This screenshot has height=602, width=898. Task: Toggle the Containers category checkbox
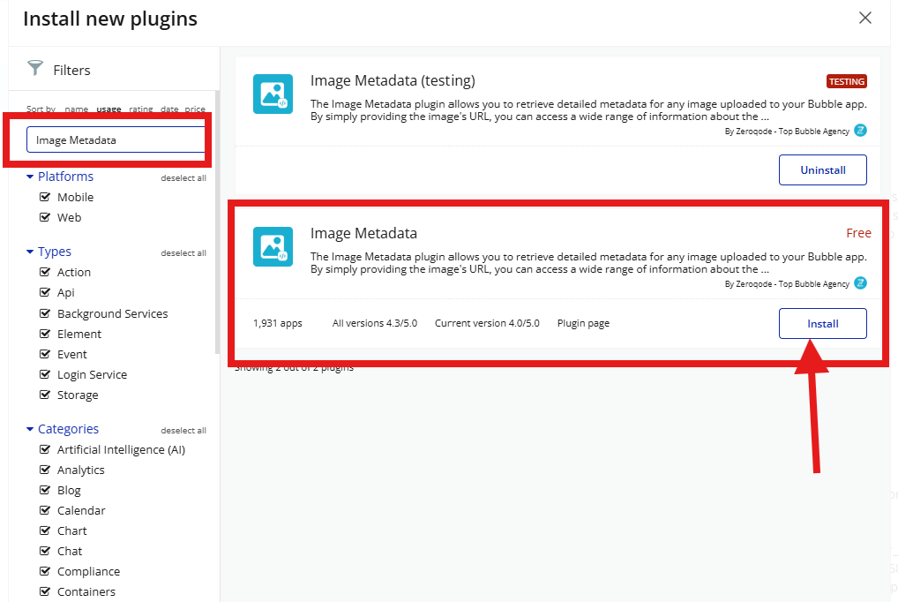point(45,591)
